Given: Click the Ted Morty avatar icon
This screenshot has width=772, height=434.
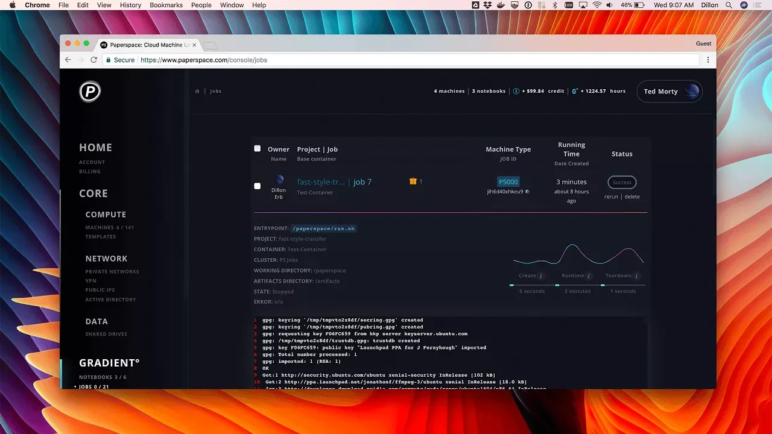Looking at the screenshot, I should (x=692, y=91).
